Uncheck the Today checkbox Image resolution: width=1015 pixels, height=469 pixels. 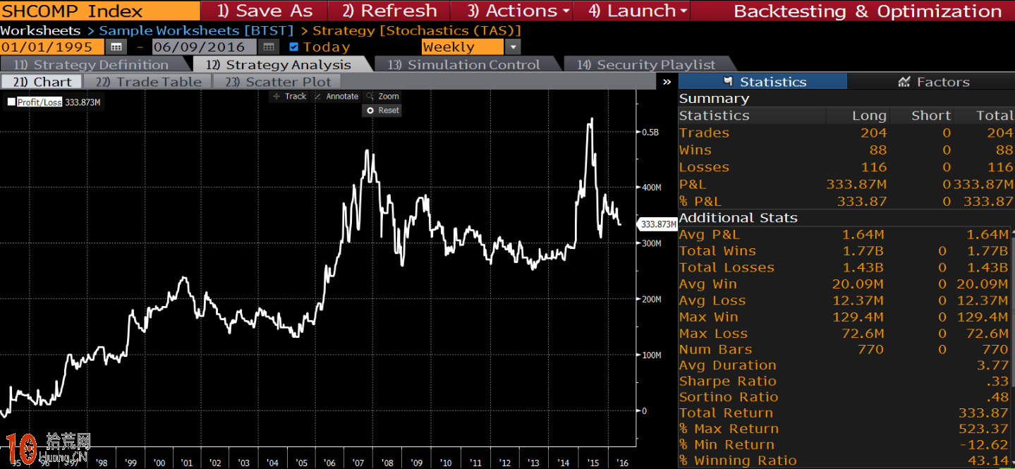pos(294,47)
